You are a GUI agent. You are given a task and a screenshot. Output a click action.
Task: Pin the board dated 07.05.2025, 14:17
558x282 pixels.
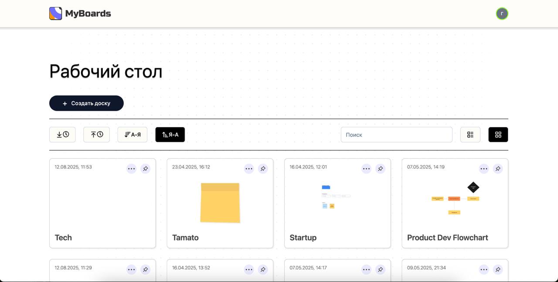pyautogui.click(x=381, y=270)
